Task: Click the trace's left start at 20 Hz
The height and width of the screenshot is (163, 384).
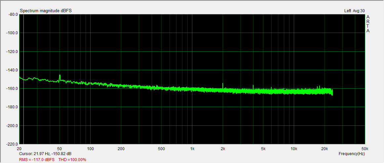Action: pos(20,78)
